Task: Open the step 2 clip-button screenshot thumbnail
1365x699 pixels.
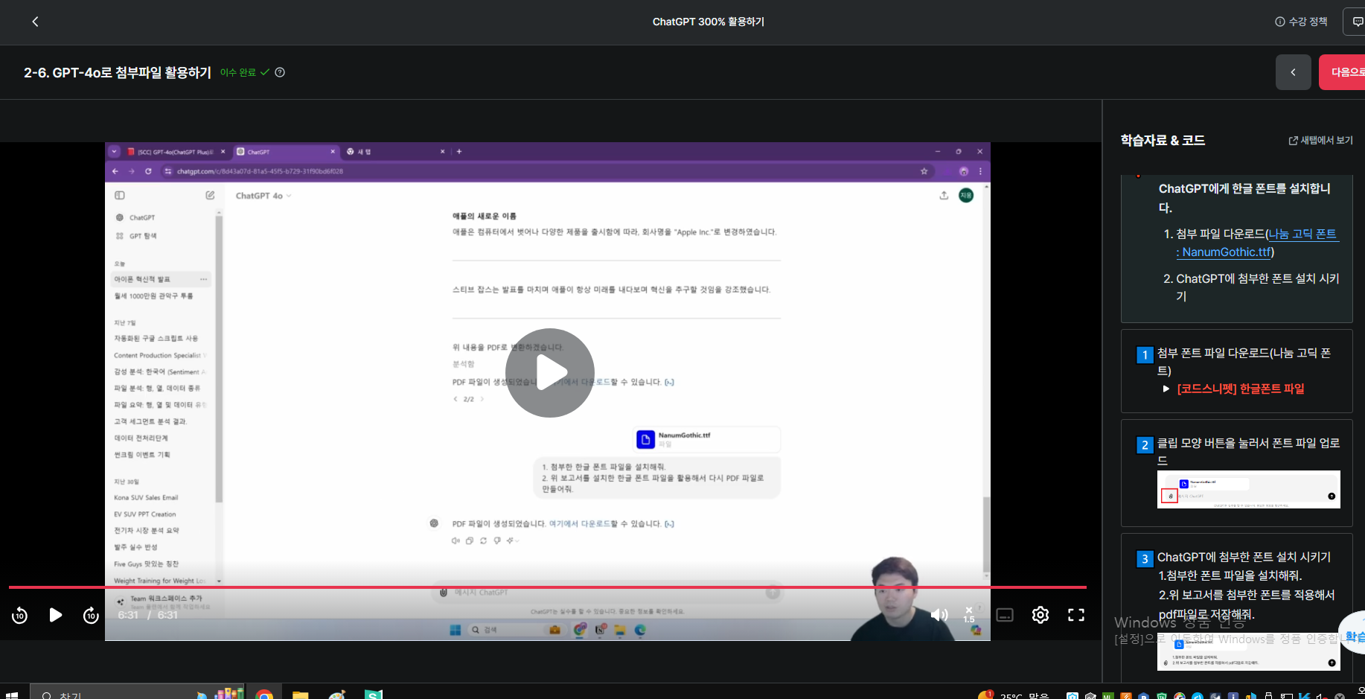Action: (1248, 489)
